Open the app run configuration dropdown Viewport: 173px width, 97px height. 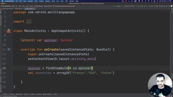pyautogui.click(x=119, y=6)
